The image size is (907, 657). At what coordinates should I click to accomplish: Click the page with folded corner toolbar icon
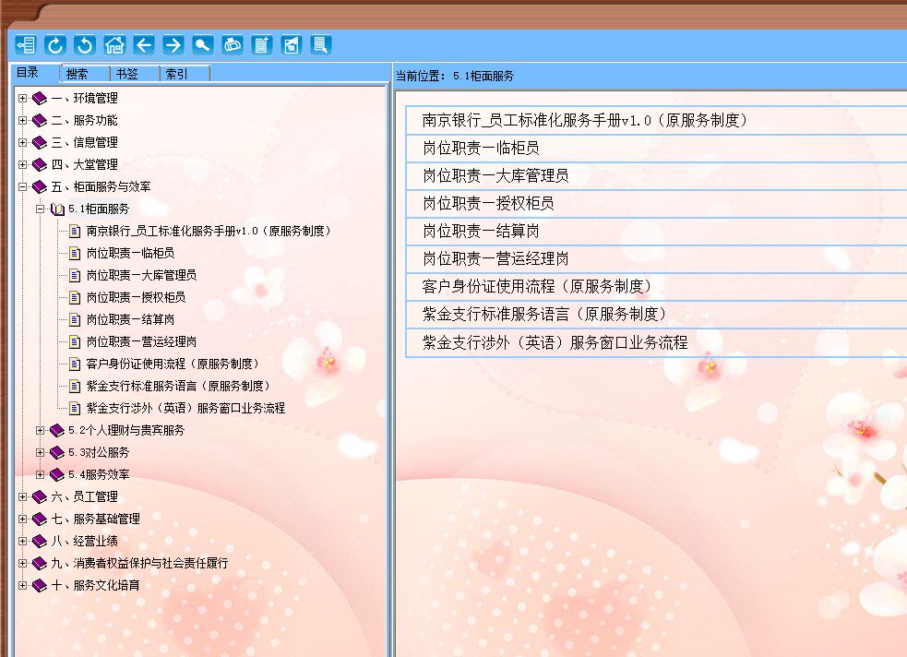tap(292, 44)
